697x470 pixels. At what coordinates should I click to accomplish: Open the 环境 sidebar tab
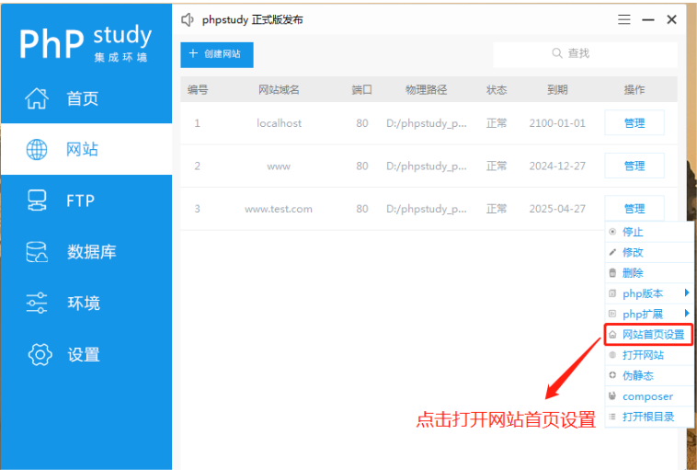click(86, 304)
